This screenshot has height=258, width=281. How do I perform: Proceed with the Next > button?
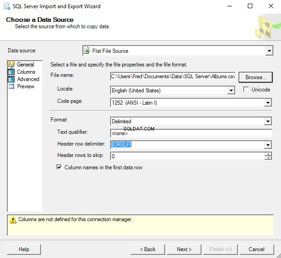point(184,249)
